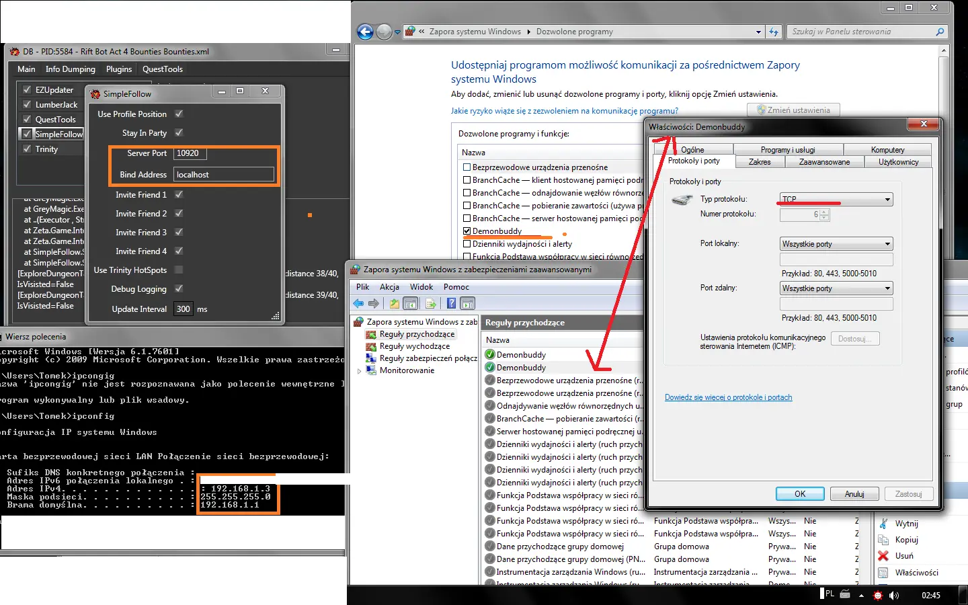Open the recent pages dropdown next to nav buttons
This screenshot has height=605, width=968.
click(397, 32)
